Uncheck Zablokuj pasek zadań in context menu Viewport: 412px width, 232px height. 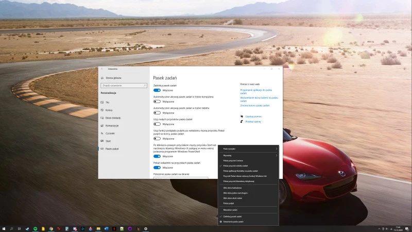pyautogui.click(x=248, y=217)
